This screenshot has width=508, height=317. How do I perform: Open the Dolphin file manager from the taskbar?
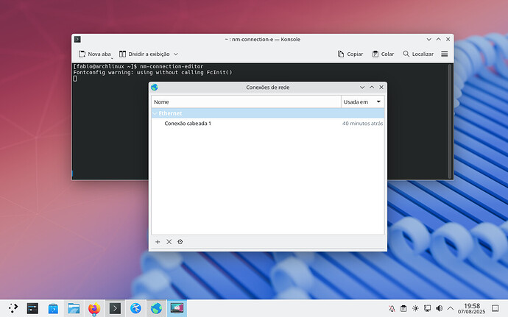(74, 308)
